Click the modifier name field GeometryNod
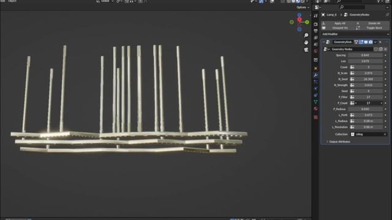Viewport: 392px width, 220px height. (x=343, y=42)
